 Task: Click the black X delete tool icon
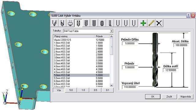tap(159, 23)
